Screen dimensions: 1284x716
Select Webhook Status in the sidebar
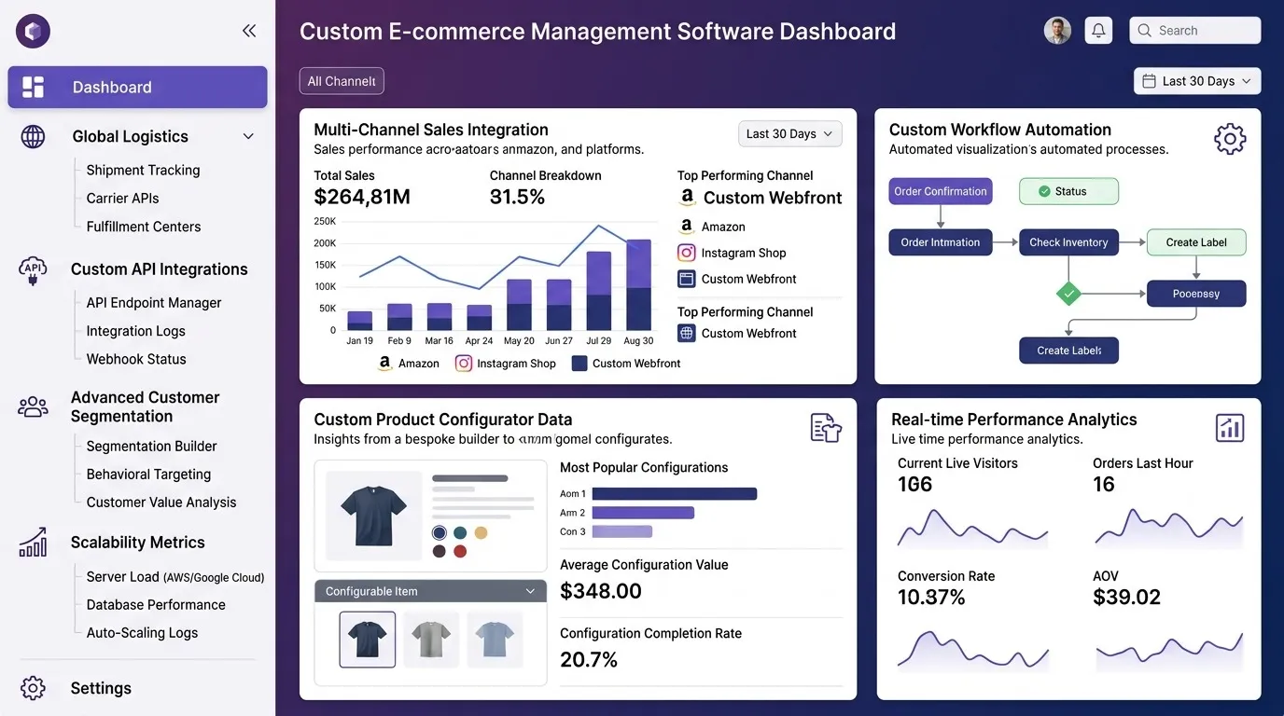(x=136, y=359)
